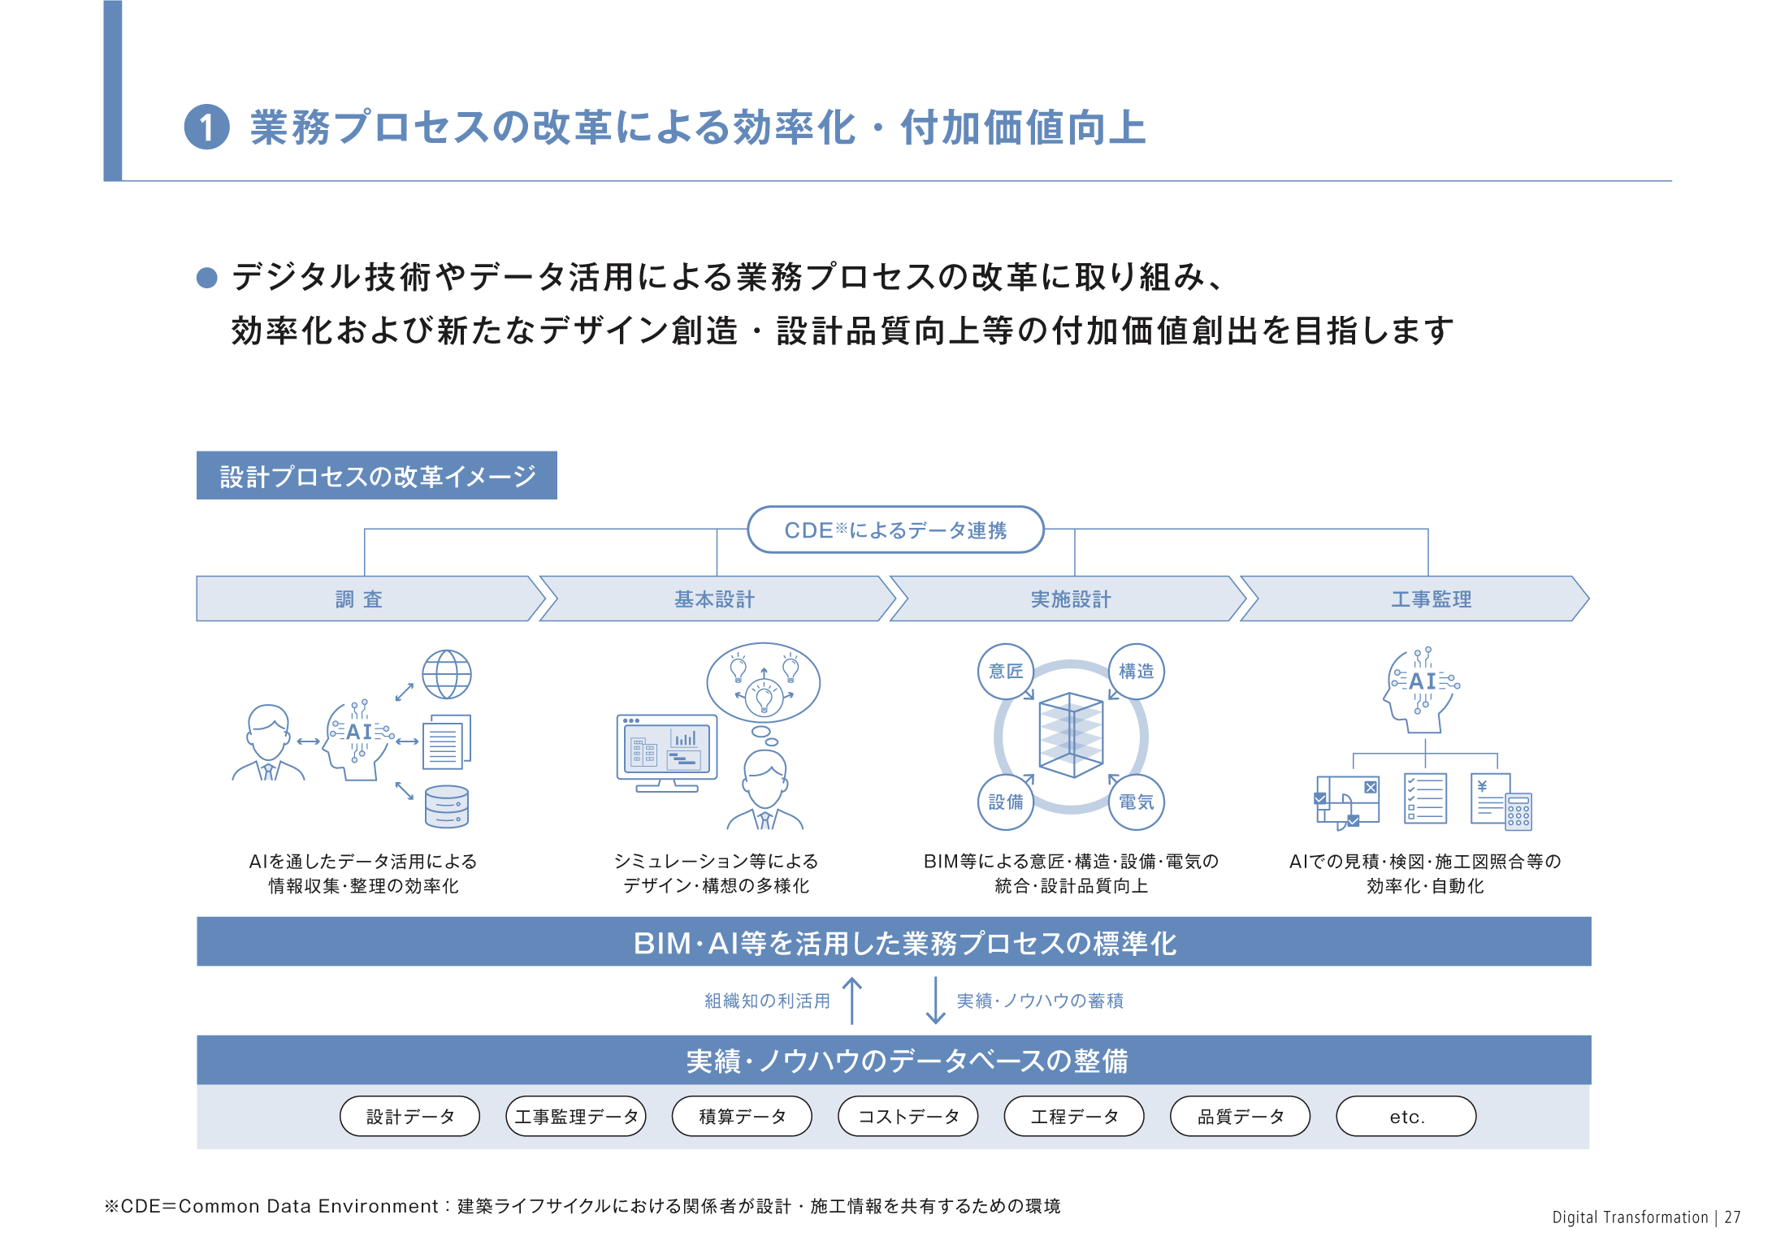Click the 電気 circle node
This screenshot has height=1258, width=1776.
pos(1136,802)
